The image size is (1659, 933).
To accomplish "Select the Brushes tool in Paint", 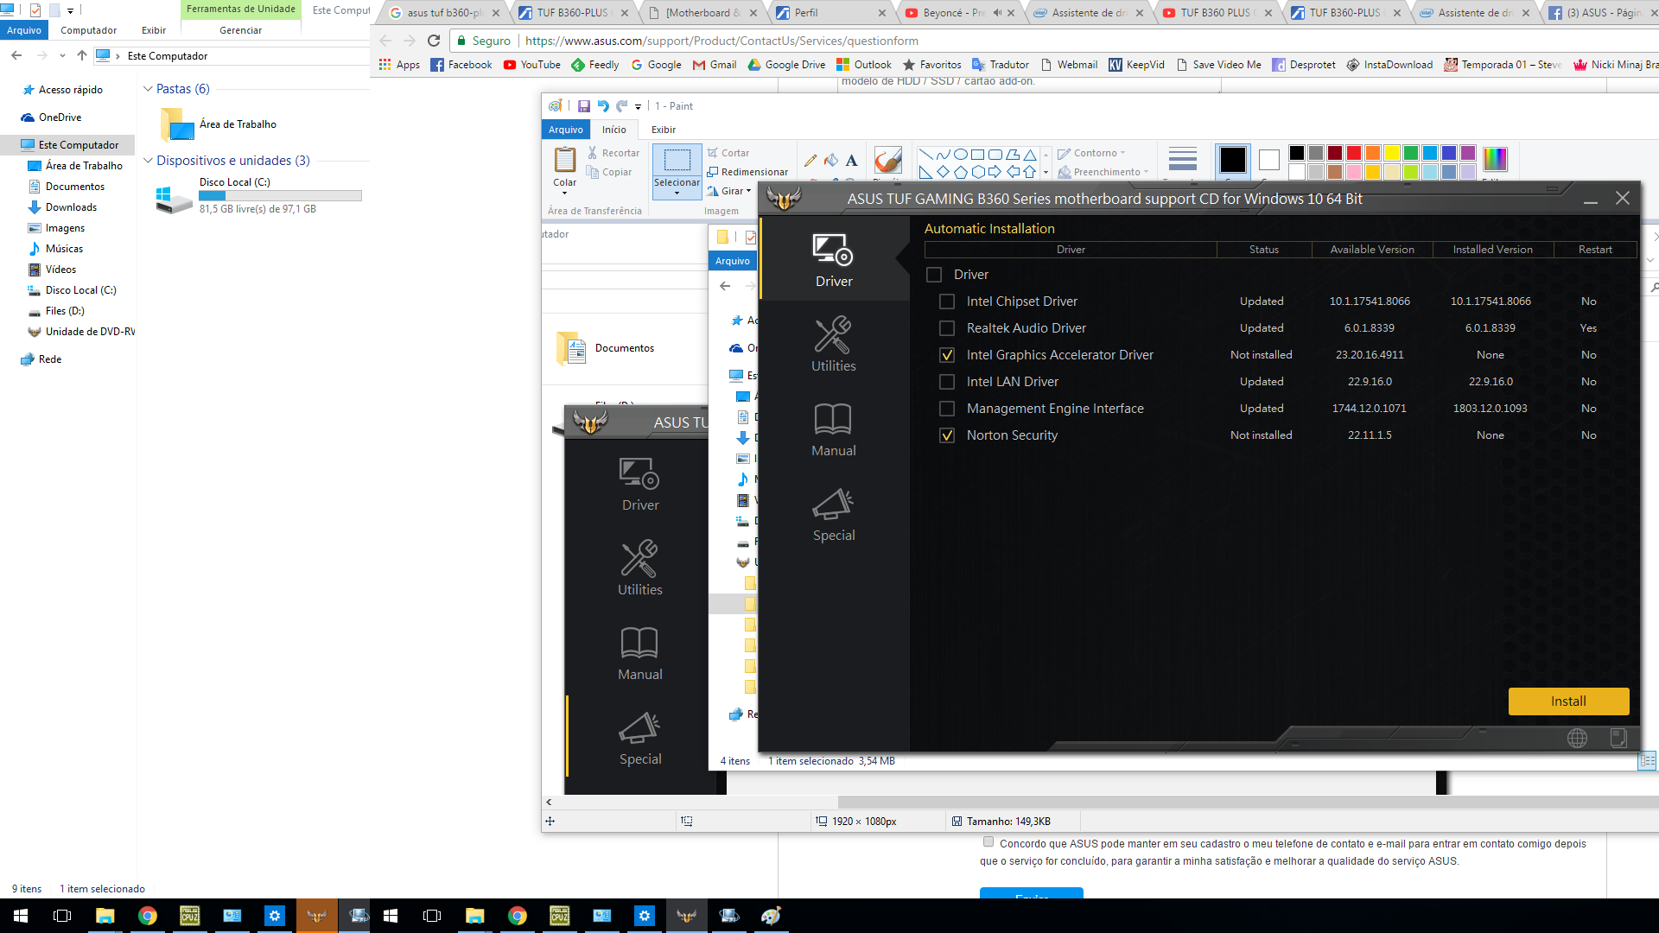I will [x=887, y=161].
